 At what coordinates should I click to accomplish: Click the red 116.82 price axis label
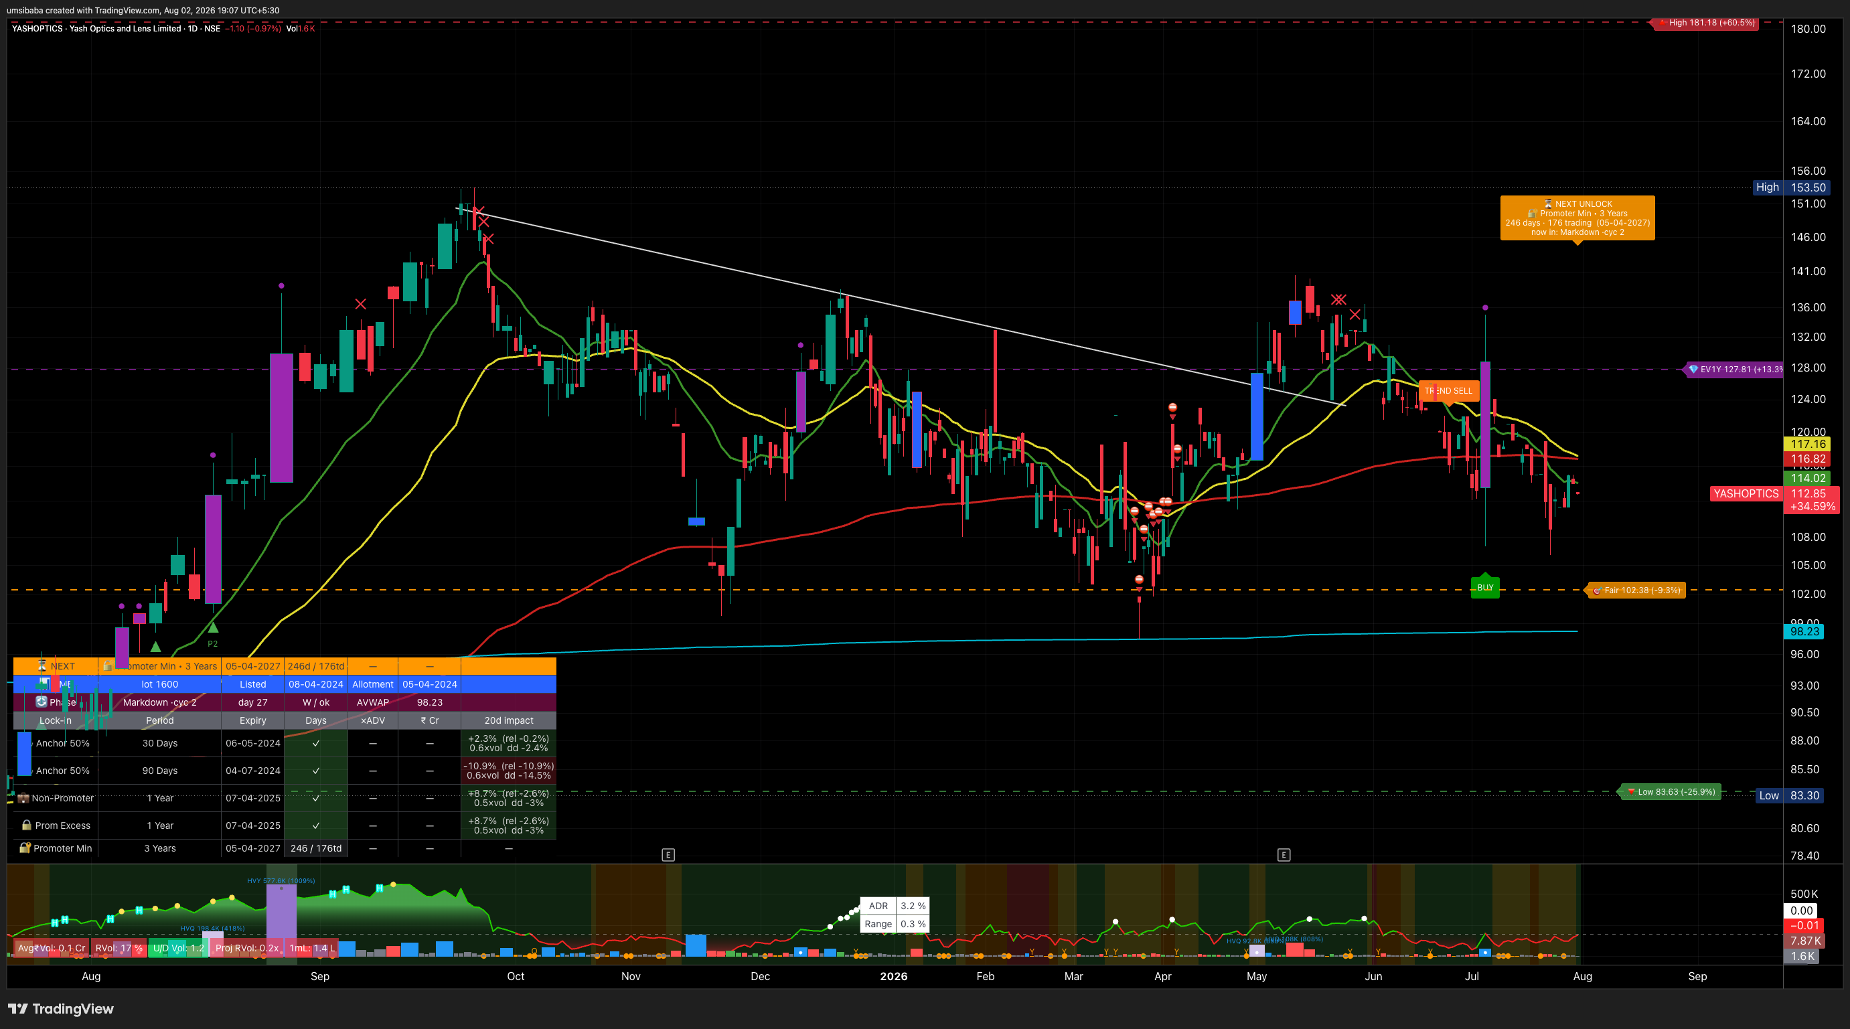point(1808,459)
